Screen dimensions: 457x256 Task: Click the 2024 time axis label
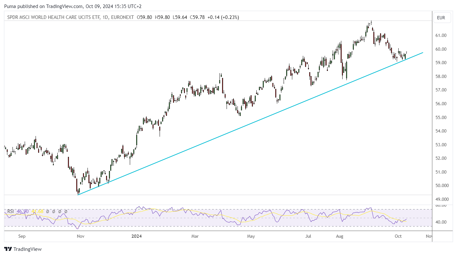click(137, 236)
